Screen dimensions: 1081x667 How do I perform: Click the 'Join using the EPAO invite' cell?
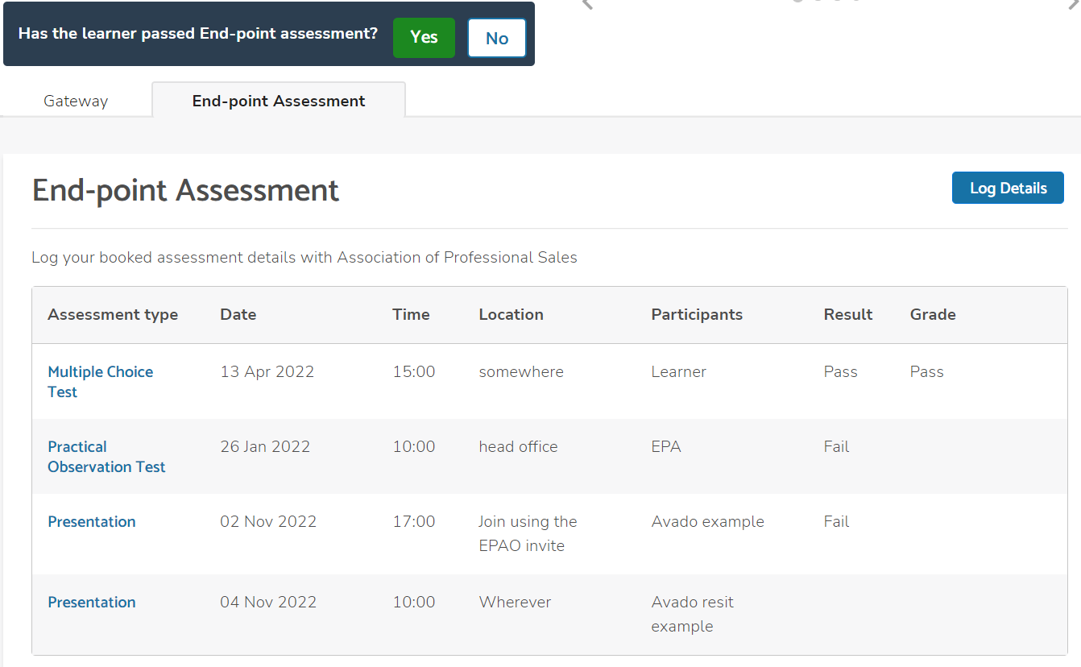(528, 533)
